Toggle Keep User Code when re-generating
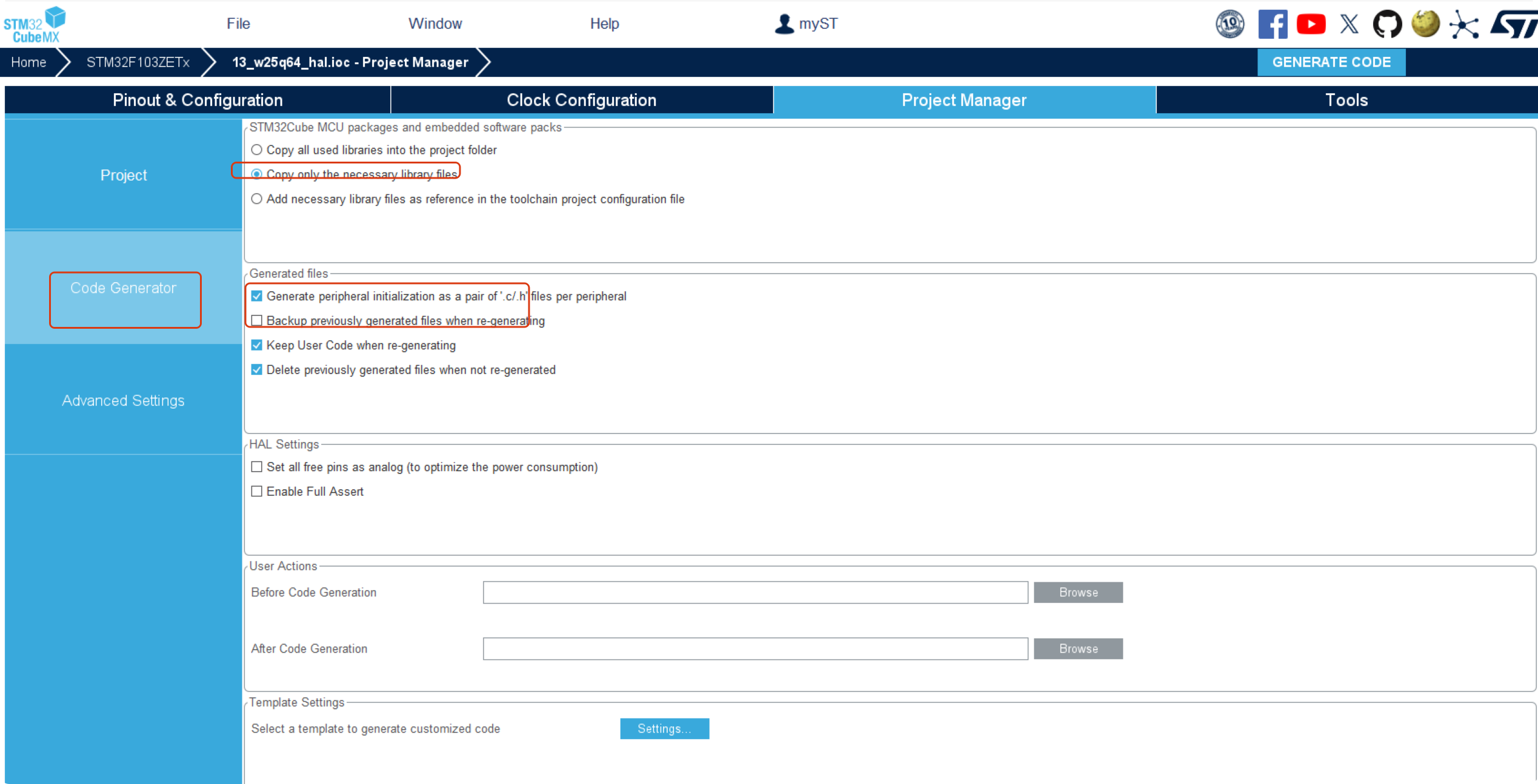 click(257, 345)
